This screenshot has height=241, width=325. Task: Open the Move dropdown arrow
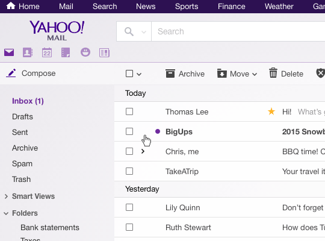[255, 74]
